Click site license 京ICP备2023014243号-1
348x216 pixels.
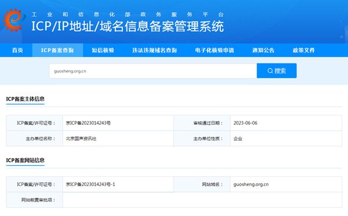tap(90, 184)
